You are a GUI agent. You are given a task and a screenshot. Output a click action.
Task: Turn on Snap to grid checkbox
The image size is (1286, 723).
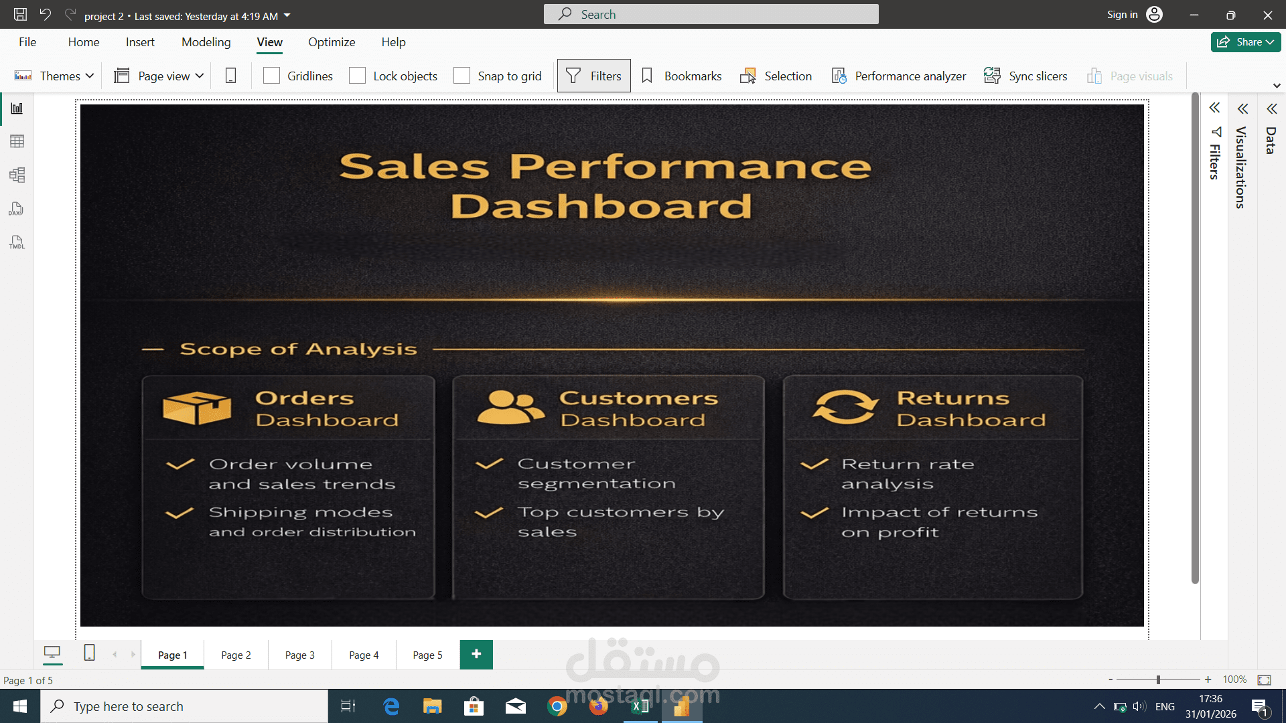[461, 76]
